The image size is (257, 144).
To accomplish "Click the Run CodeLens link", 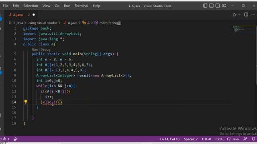I will [x=35, y=50].
